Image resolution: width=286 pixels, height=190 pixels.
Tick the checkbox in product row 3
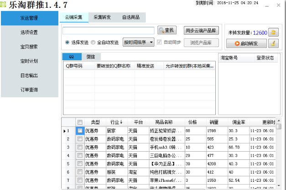[x=80, y=147]
